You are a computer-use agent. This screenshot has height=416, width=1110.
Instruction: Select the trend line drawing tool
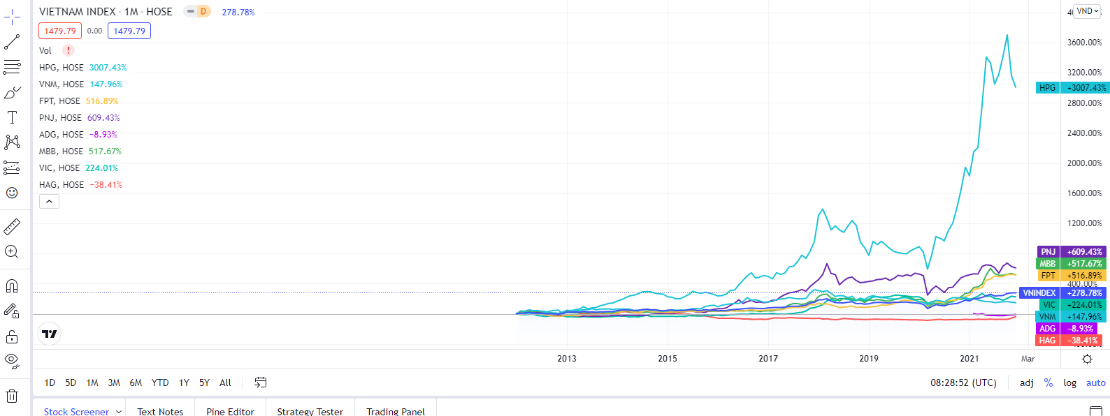point(12,42)
